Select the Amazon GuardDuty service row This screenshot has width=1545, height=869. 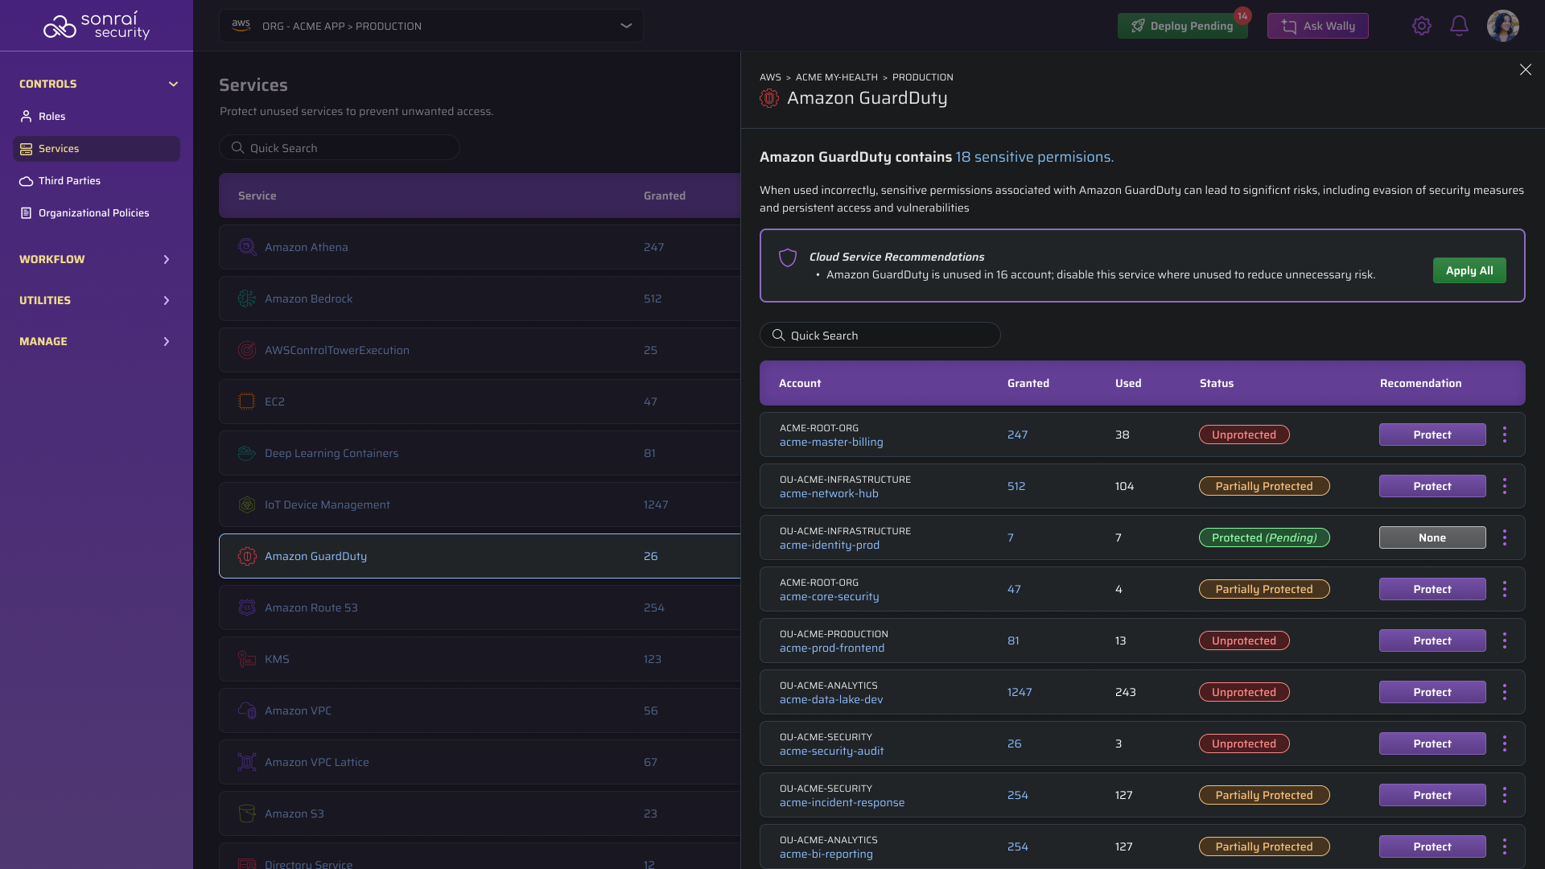click(x=480, y=556)
